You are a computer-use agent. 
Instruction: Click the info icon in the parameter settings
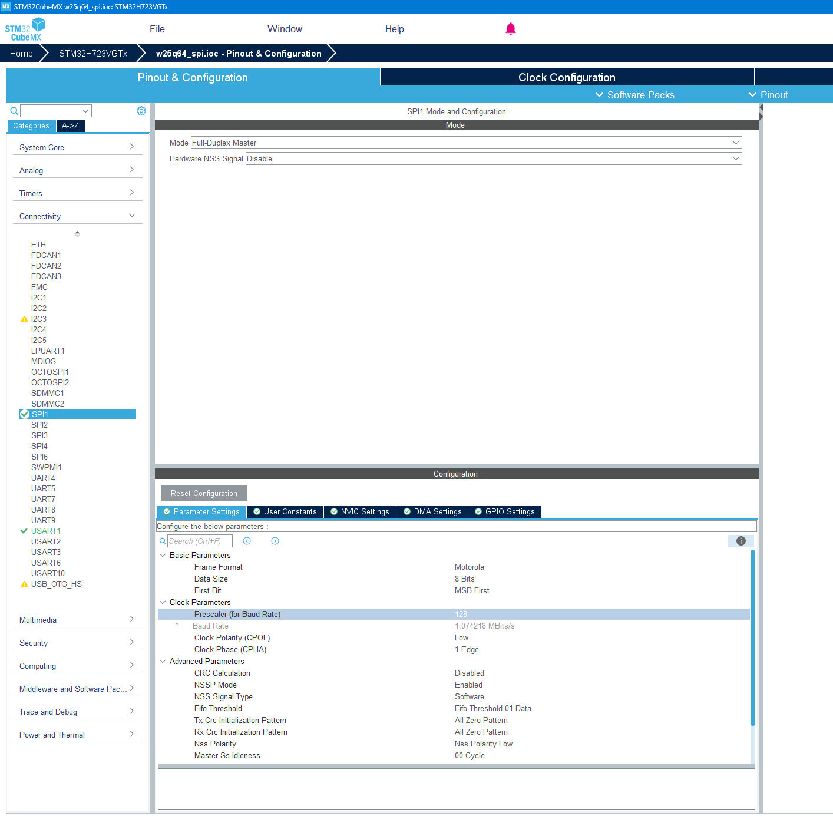[x=741, y=541]
